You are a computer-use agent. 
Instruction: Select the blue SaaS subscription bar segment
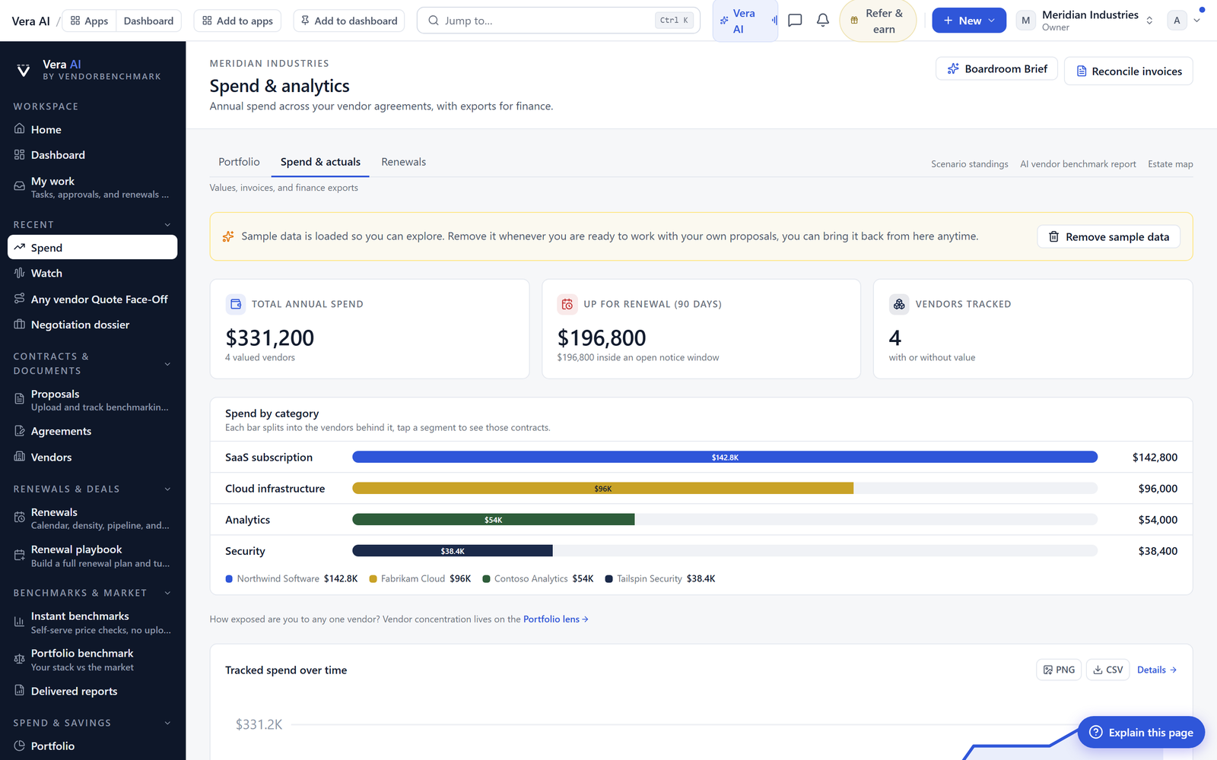tap(725, 457)
